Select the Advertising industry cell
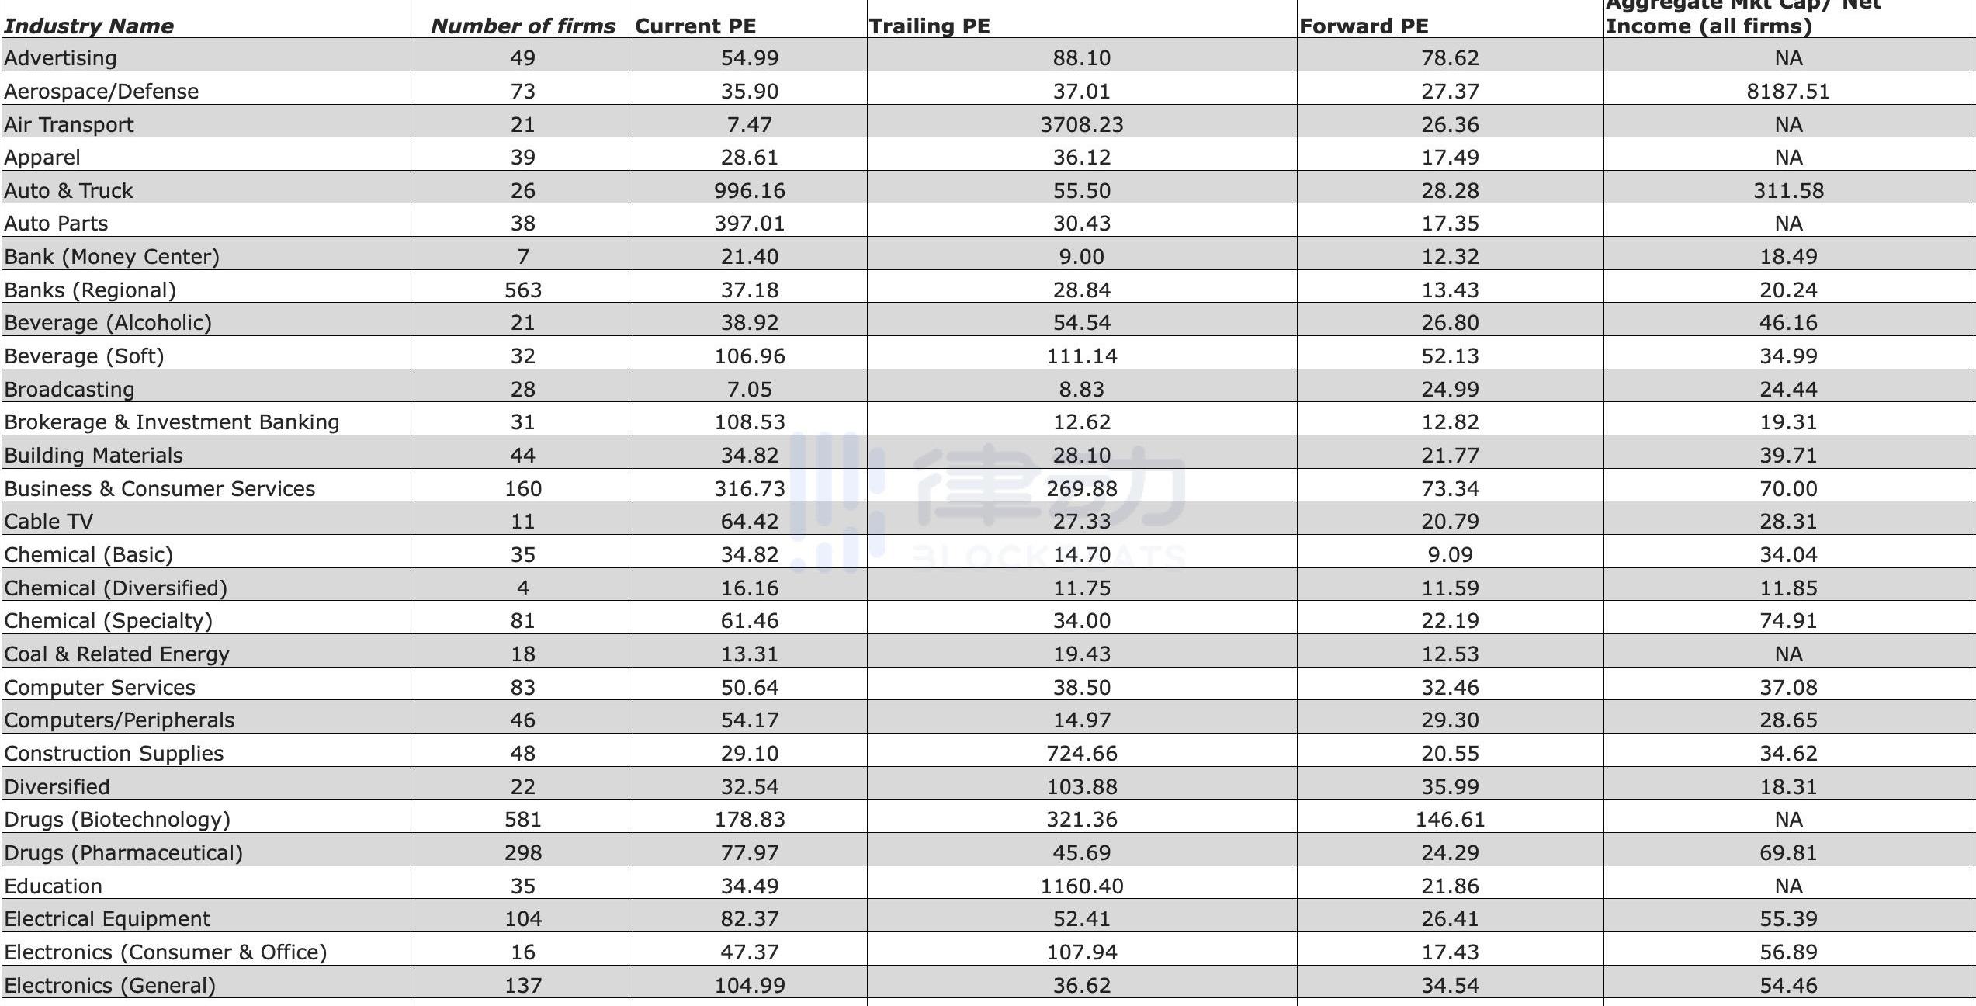This screenshot has width=1976, height=1006. (61, 58)
